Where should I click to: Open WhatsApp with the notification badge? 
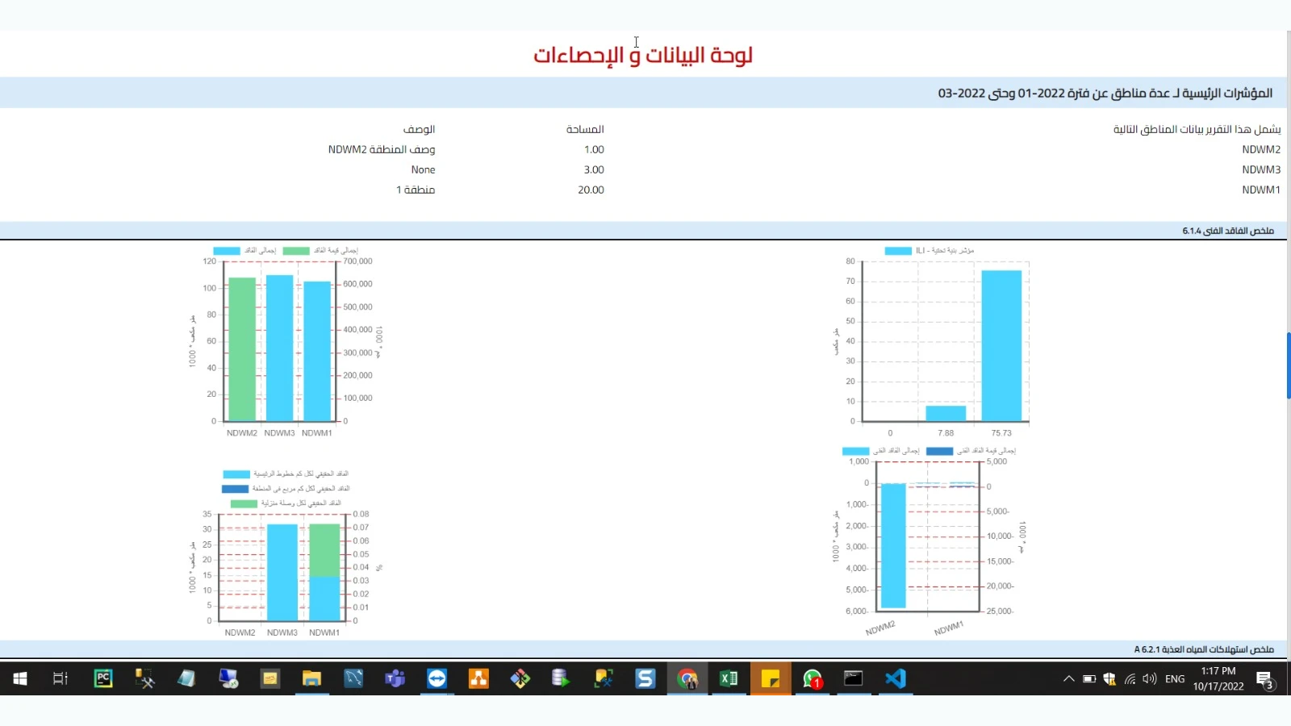click(x=813, y=678)
